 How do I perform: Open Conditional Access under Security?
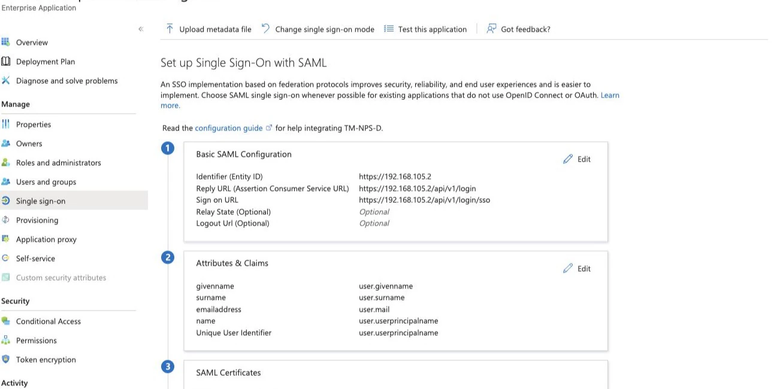pyautogui.click(x=49, y=321)
